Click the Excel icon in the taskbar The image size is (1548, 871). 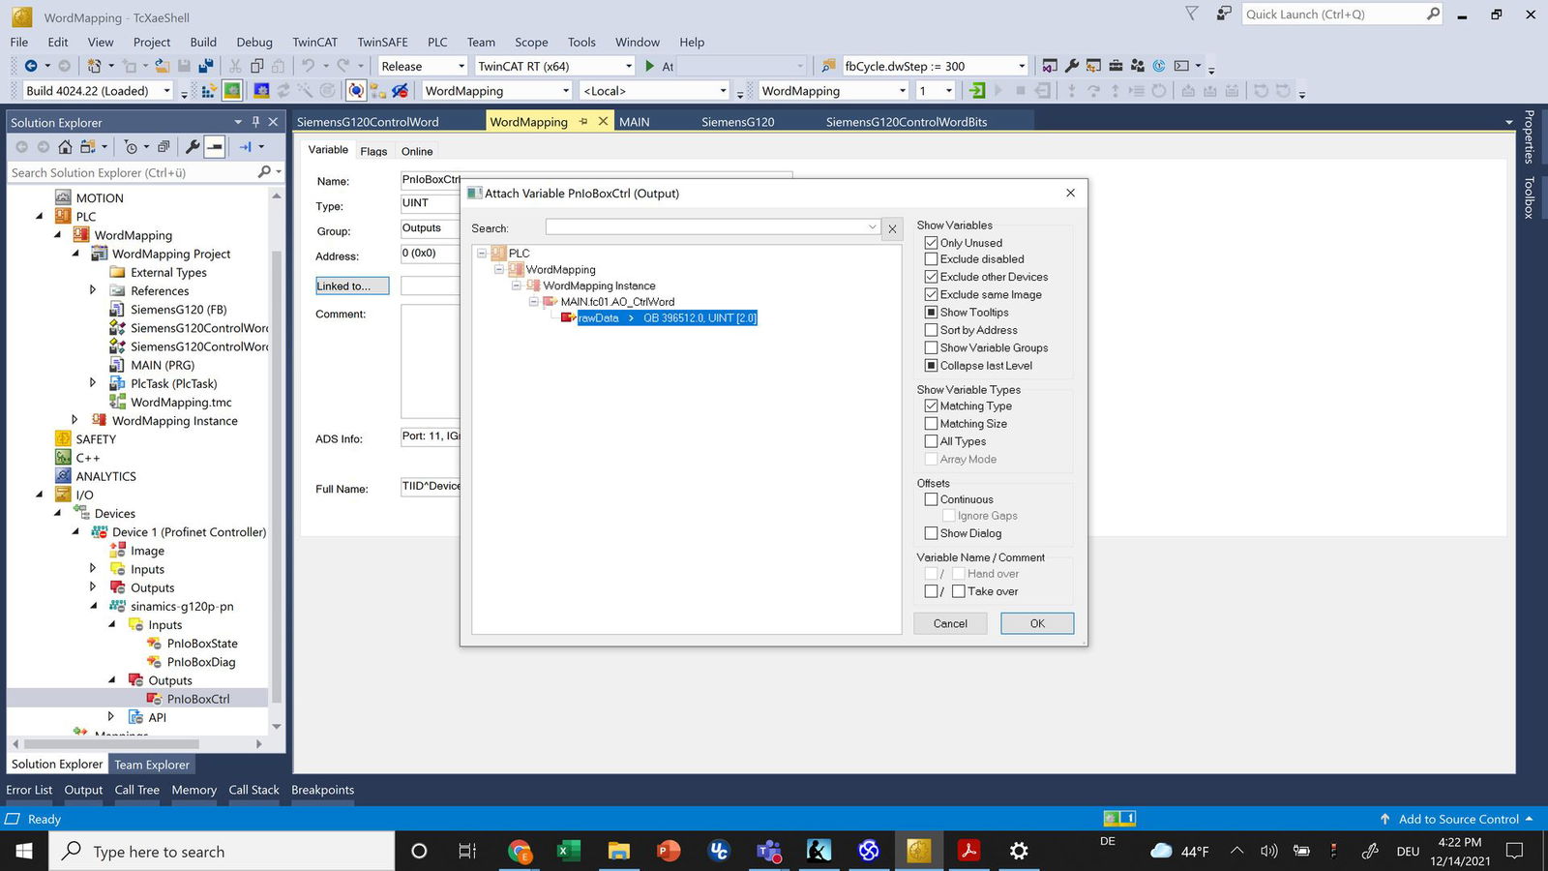tap(568, 851)
